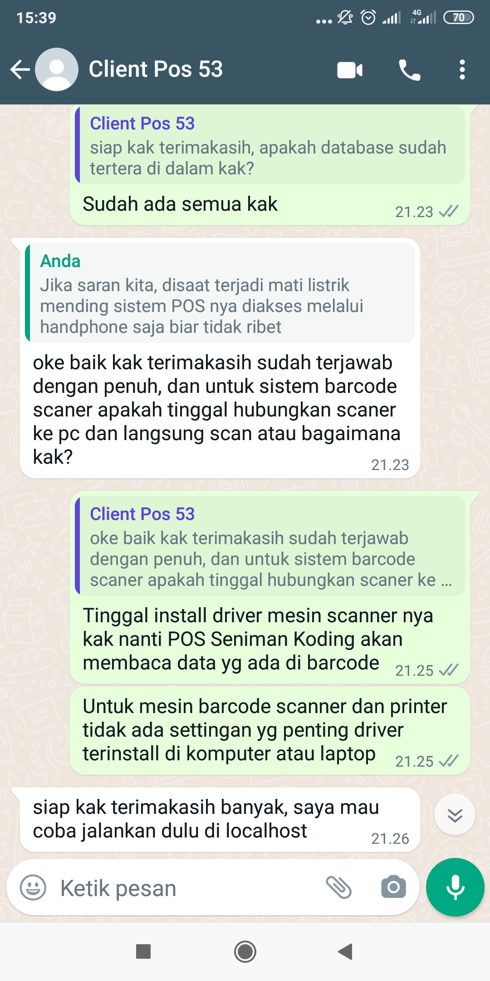Open quoted reply about barcode scaner question
Image resolution: width=490 pixels, height=981 pixels.
270,546
